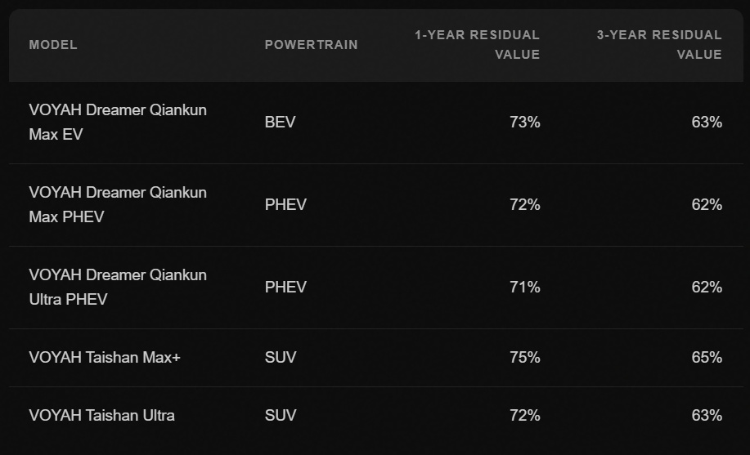The image size is (750, 455).
Task: Click PHEV cell in Qiankun Ultra PHEV row
Action: 285,287
